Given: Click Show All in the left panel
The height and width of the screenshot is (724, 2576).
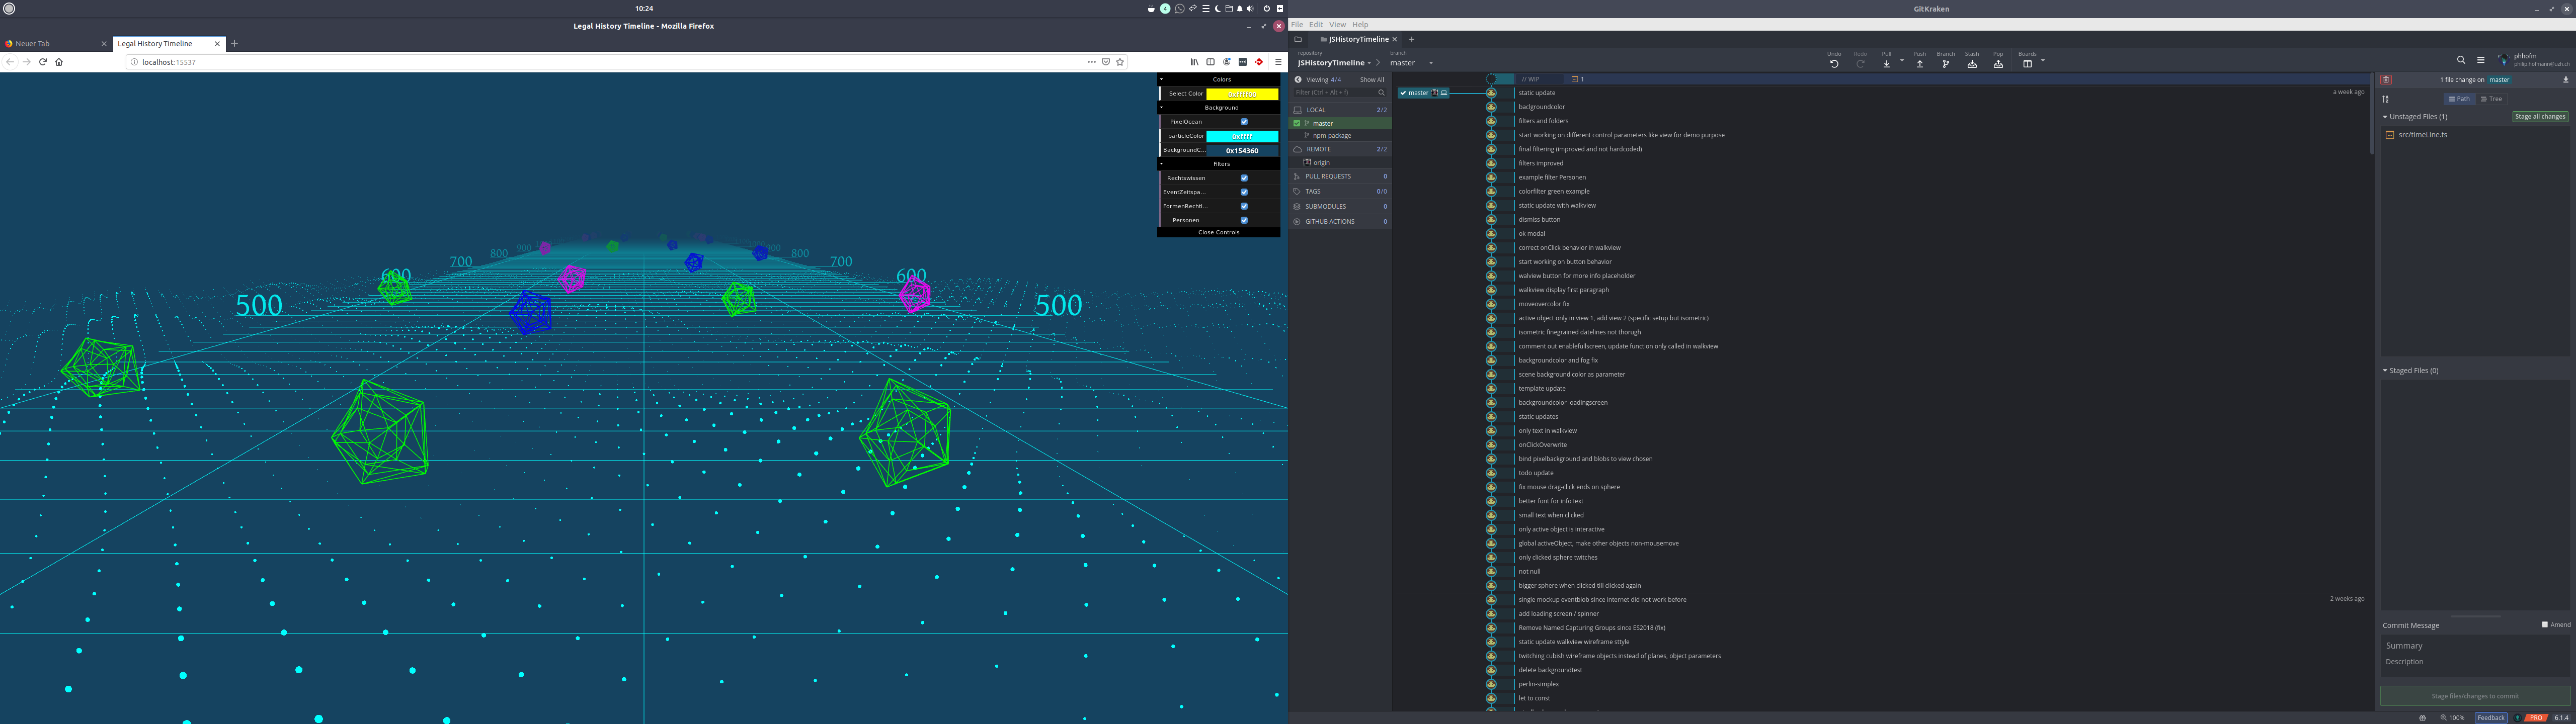Looking at the screenshot, I should coord(1372,80).
